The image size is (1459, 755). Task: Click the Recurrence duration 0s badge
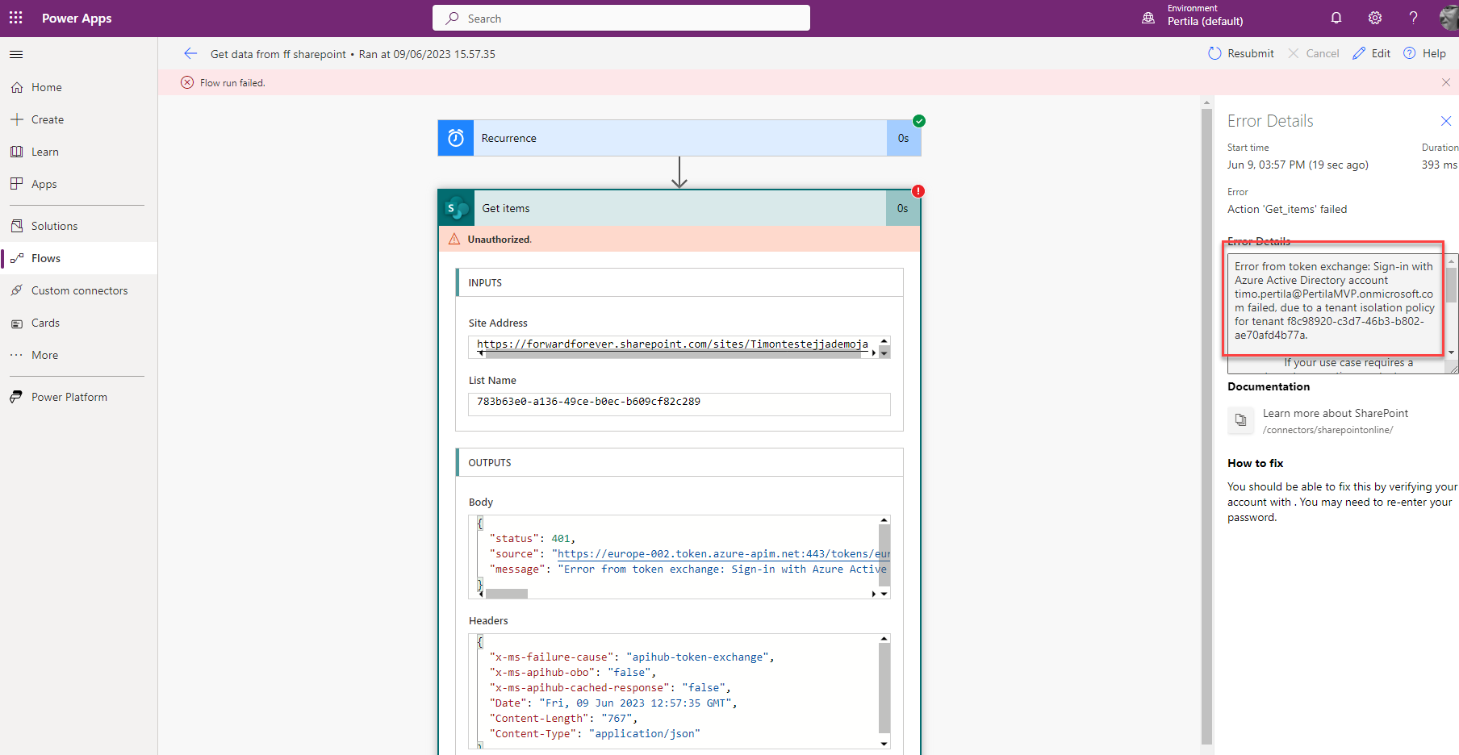tap(903, 138)
